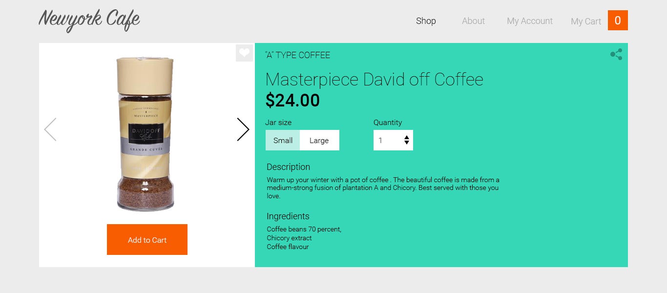
Task: Open the My Cart link
Action: (586, 21)
